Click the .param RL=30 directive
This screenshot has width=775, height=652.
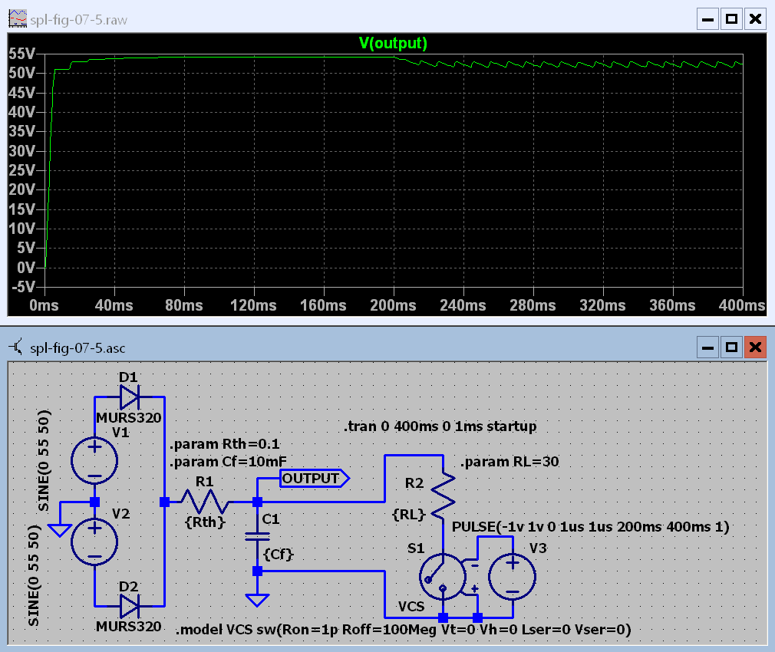coord(508,463)
